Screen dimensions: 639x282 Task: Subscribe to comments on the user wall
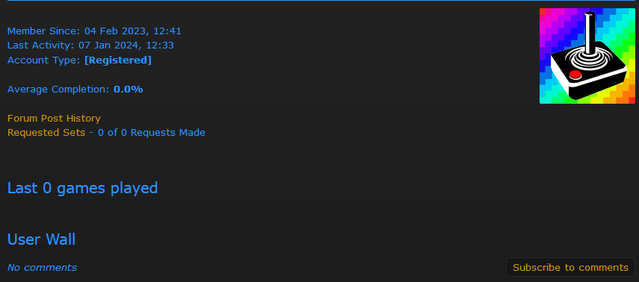570,267
